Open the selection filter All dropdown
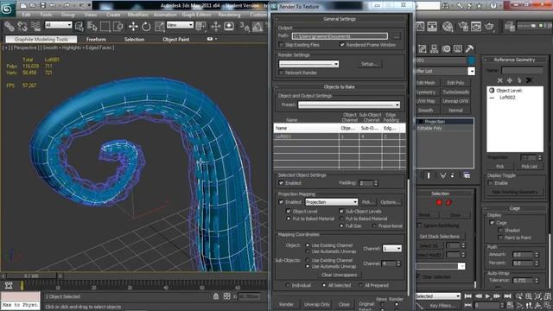This screenshot has width=553, height=311. tap(59, 25)
